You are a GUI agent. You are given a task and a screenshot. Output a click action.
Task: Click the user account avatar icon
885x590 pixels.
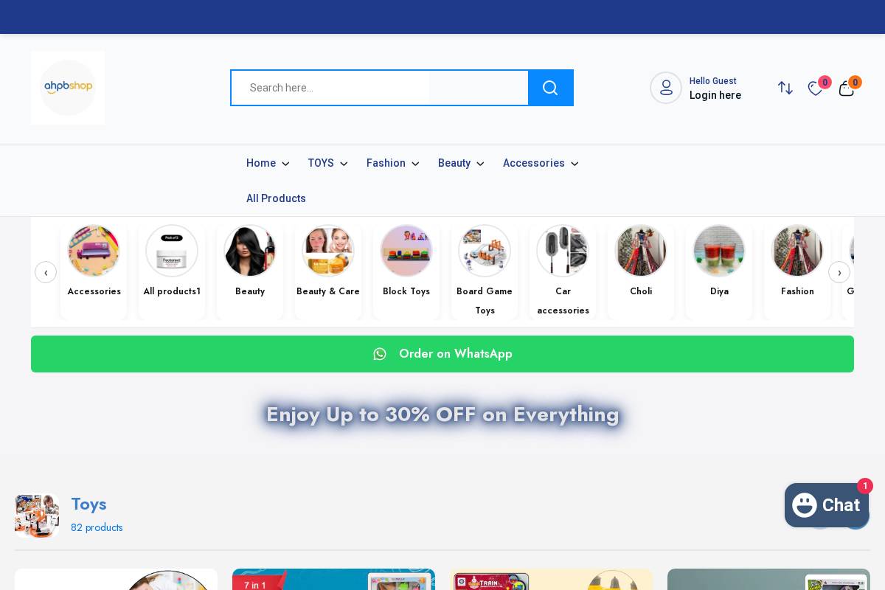666,88
